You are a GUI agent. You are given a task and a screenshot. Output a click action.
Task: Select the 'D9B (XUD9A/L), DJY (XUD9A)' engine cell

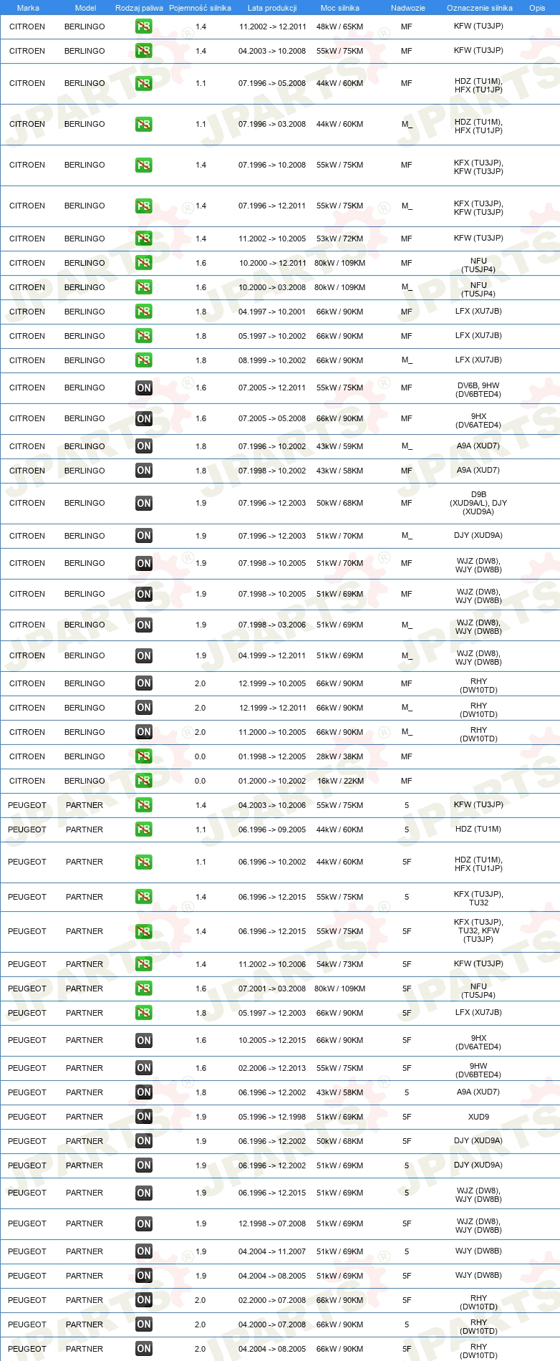point(479,503)
